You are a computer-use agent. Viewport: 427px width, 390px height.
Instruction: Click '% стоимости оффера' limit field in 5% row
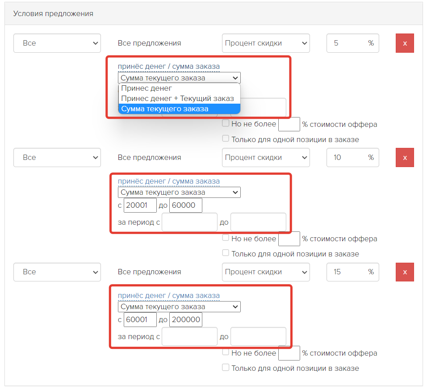(x=289, y=124)
